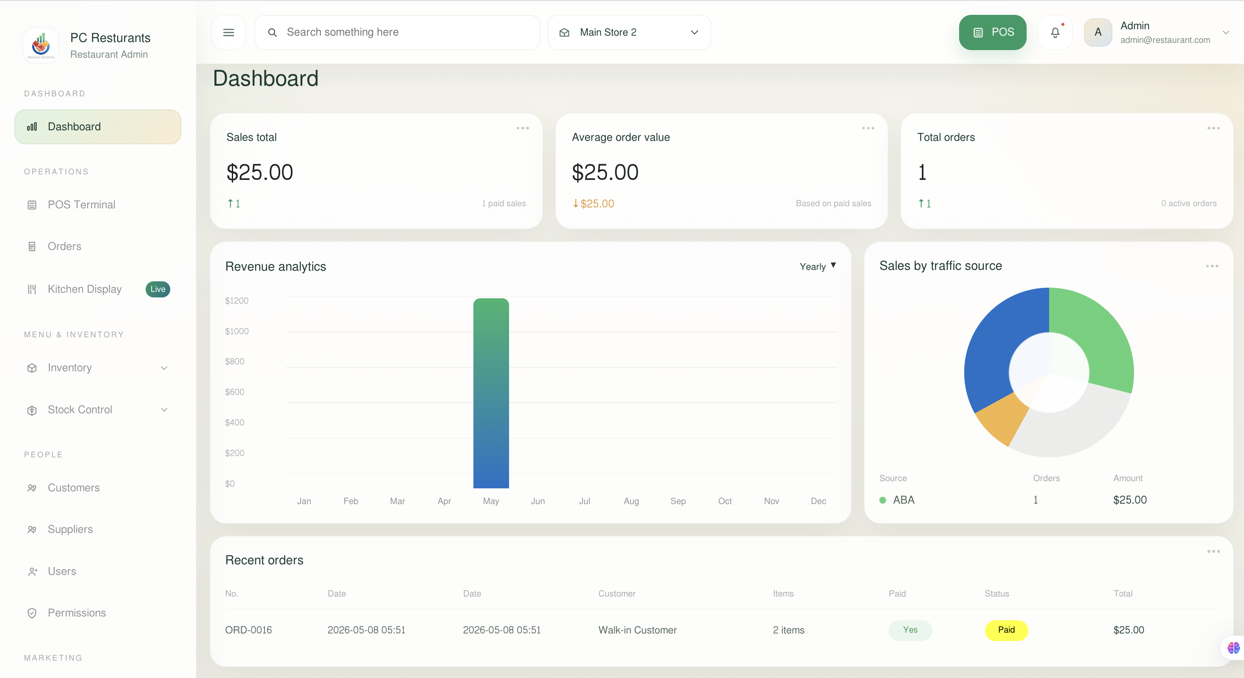Click the ABA source row label
Image resolution: width=1244 pixels, height=678 pixels.
pyautogui.click(x=903, y=500)
